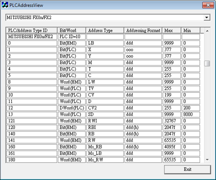Image resolution: width=216 pixels, height=180 pixels.
Task: Click the ID cell 180
Action: 32,160
